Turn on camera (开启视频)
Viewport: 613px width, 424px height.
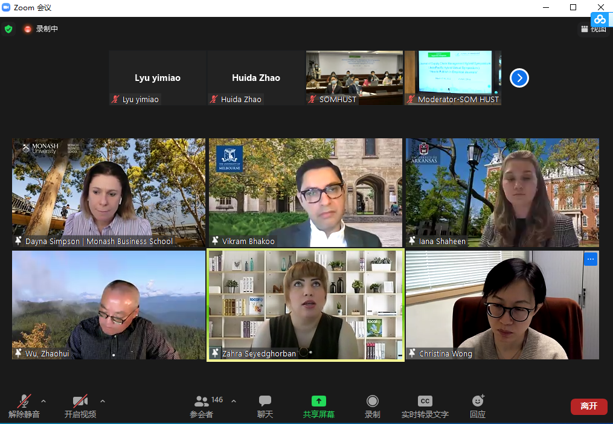(80, 402)
